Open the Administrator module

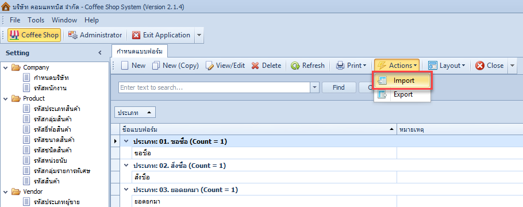95,35
